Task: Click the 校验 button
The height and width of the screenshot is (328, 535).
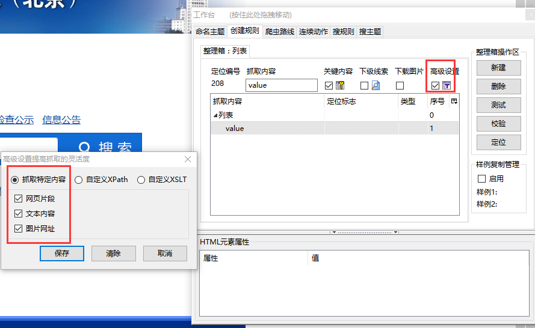Action: coord(498,124)
